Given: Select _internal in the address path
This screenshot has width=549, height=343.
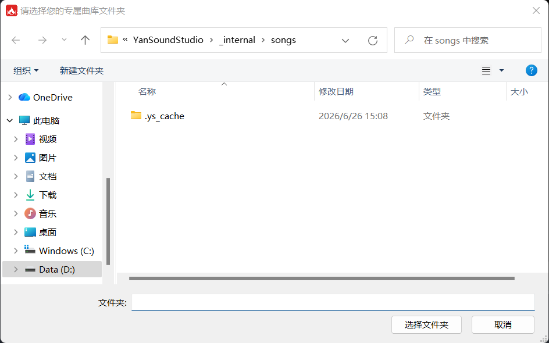Looking at the screenshot, I should pos(237,40).
